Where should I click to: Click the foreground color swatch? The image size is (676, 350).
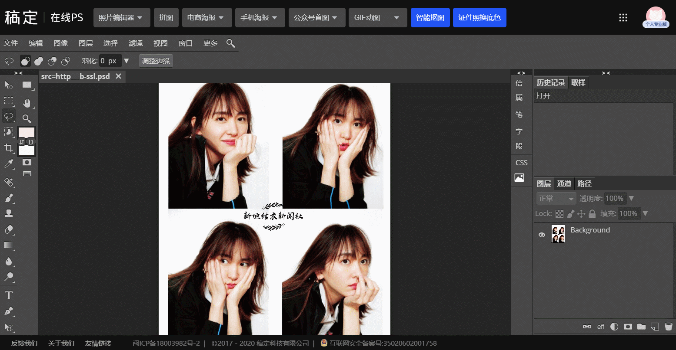[x=27, y=132]
